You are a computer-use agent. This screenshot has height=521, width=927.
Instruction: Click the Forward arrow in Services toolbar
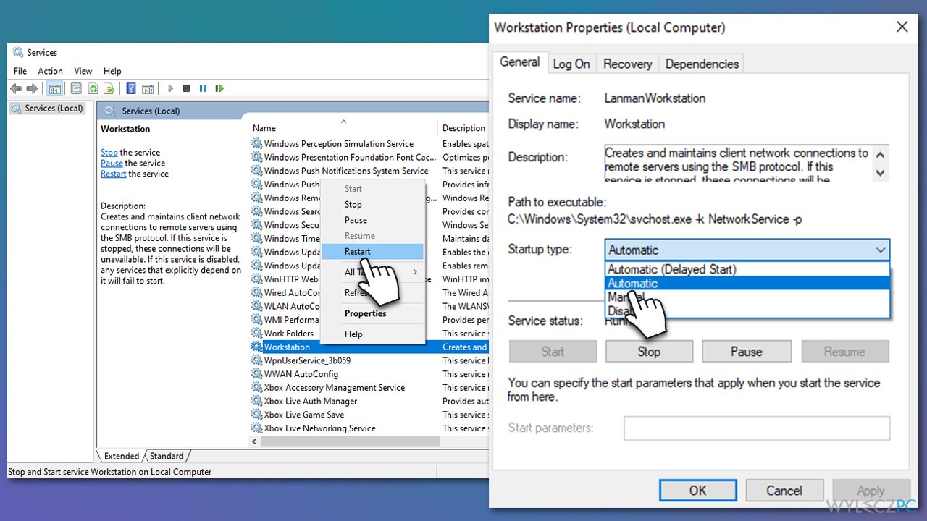click(32, 88)
